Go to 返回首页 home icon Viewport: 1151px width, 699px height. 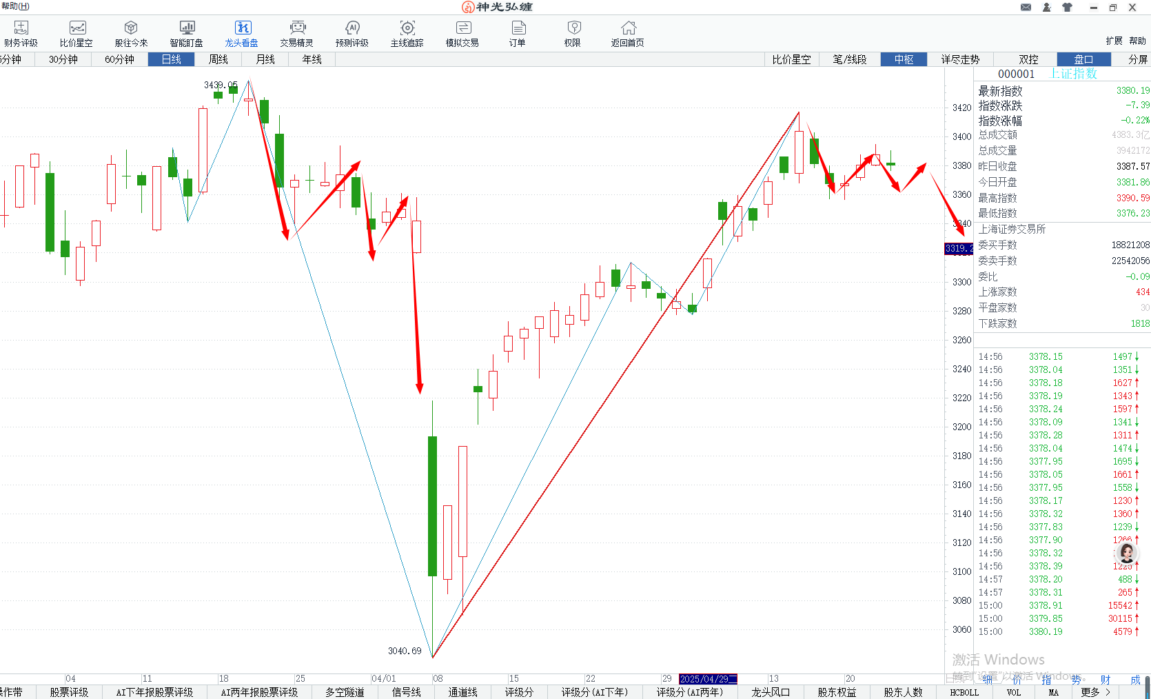pyautogui.click(x=627, y=33)
